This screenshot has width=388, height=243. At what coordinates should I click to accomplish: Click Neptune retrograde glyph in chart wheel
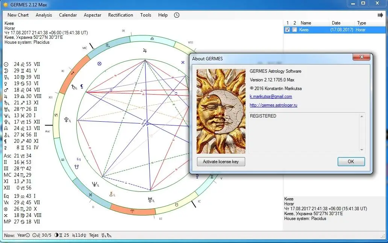pos(95,185)
